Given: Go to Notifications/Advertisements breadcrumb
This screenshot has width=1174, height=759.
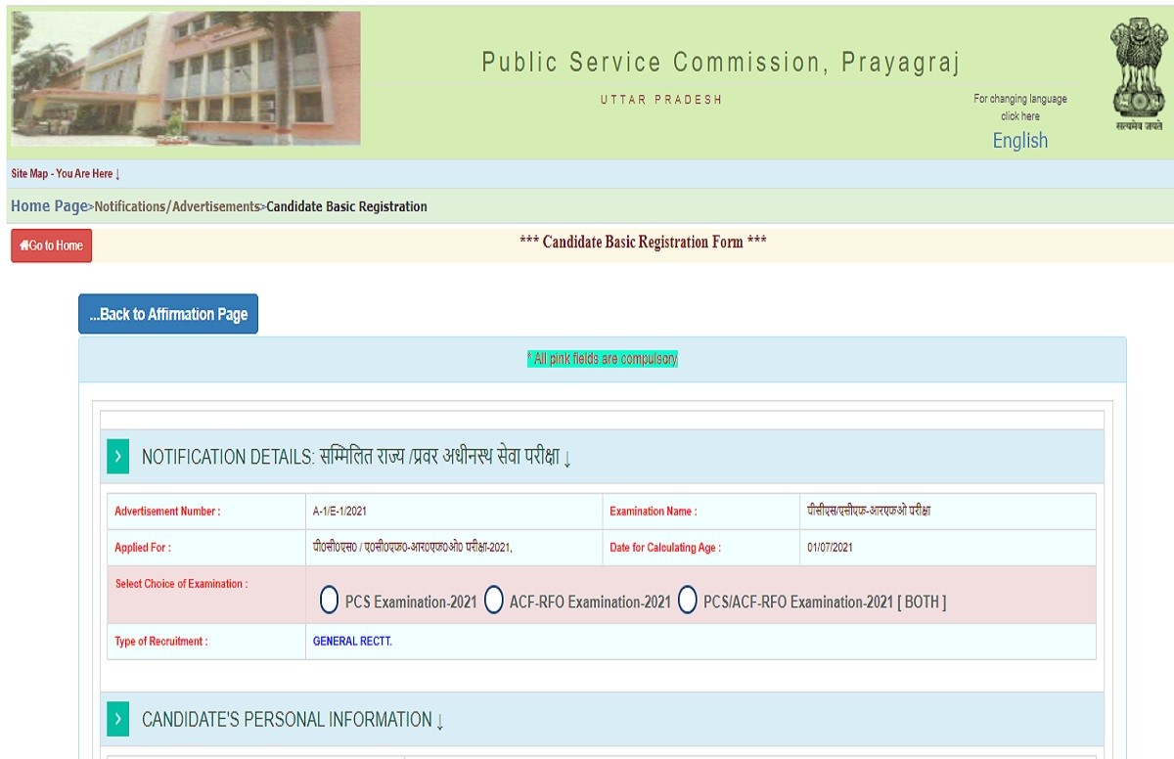Looking at the screenshot, I should (x=177, y=206).
